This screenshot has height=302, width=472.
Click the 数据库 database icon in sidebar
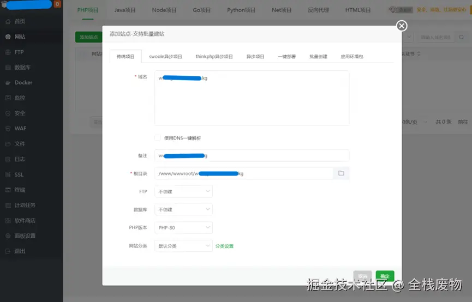(x=8, y=68)
